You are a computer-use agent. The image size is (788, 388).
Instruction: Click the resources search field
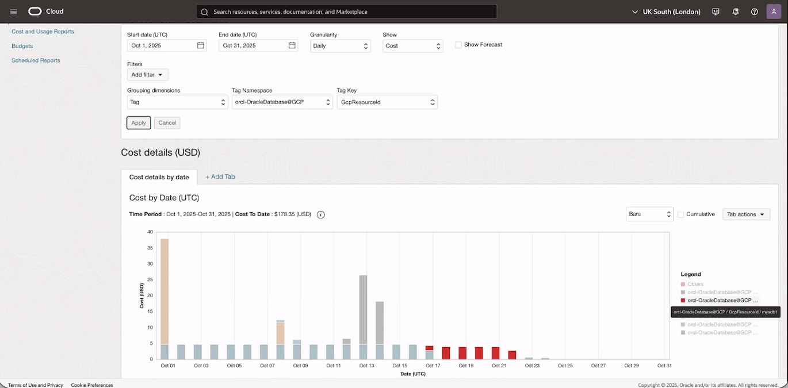(346, 11)
